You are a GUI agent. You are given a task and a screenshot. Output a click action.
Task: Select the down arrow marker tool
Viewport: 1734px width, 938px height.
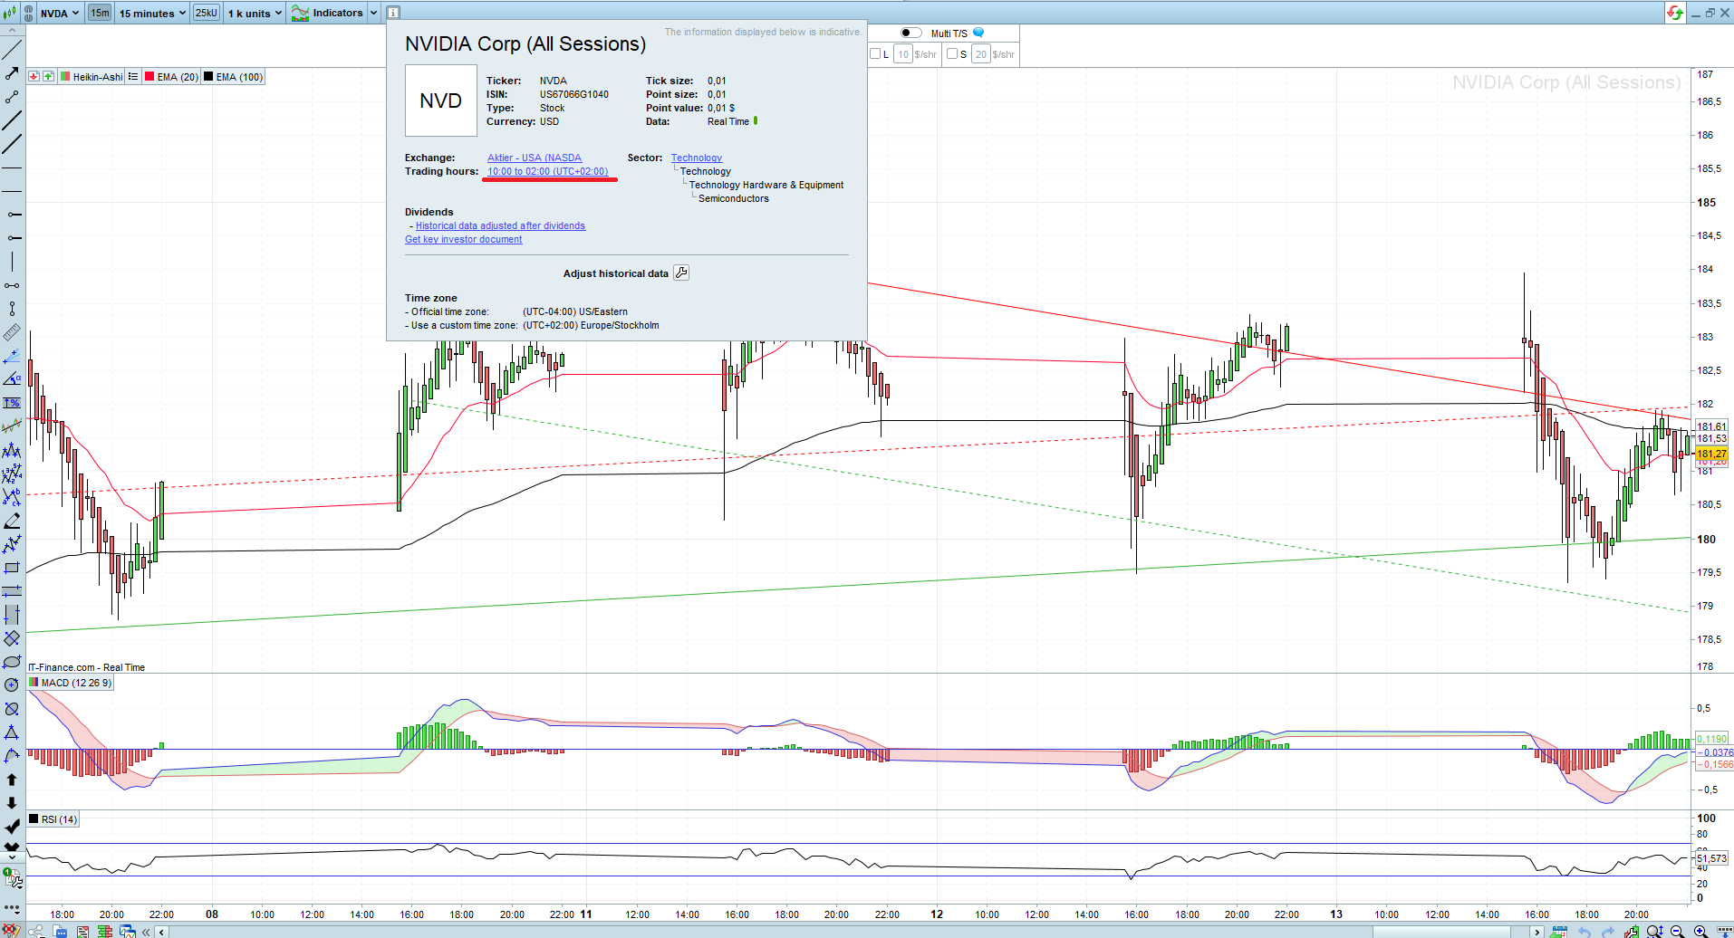(12, 803)
